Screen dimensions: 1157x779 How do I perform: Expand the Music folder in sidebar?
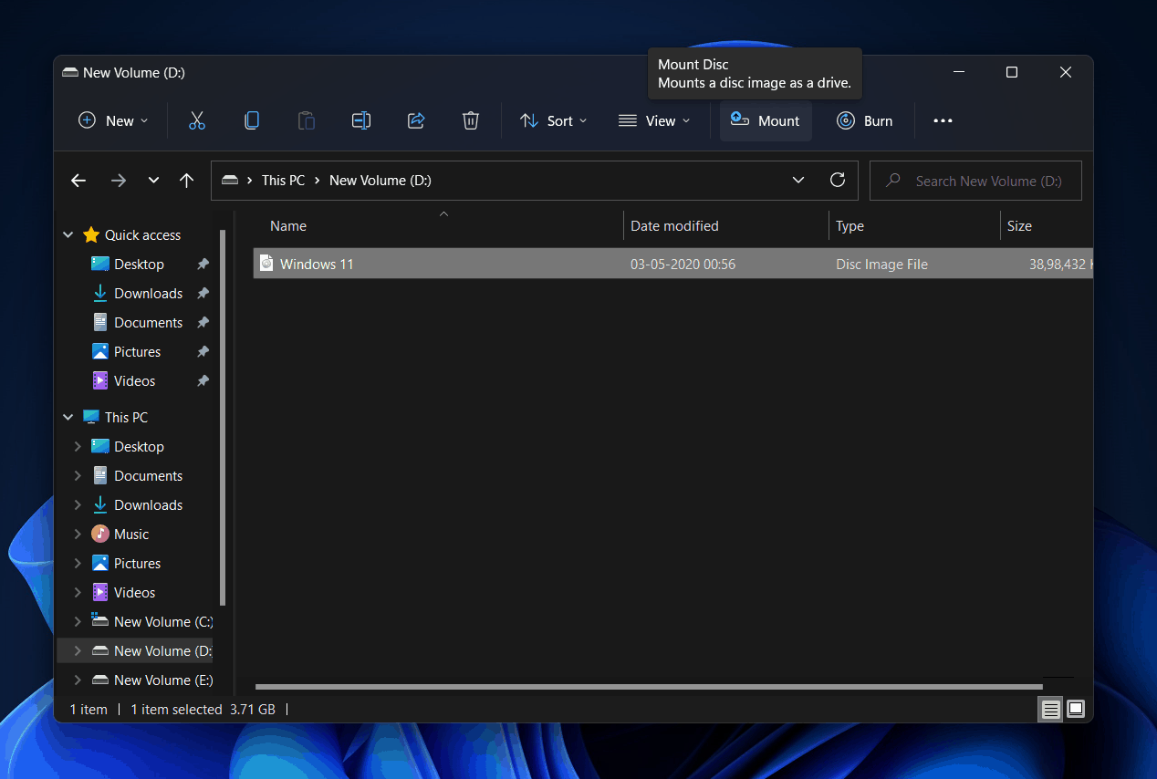(x=79, y=534)
